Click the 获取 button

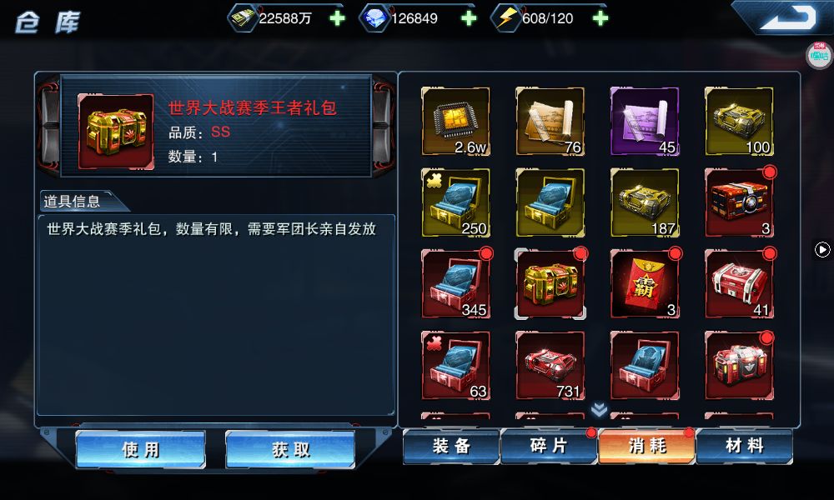click(290, 449)
